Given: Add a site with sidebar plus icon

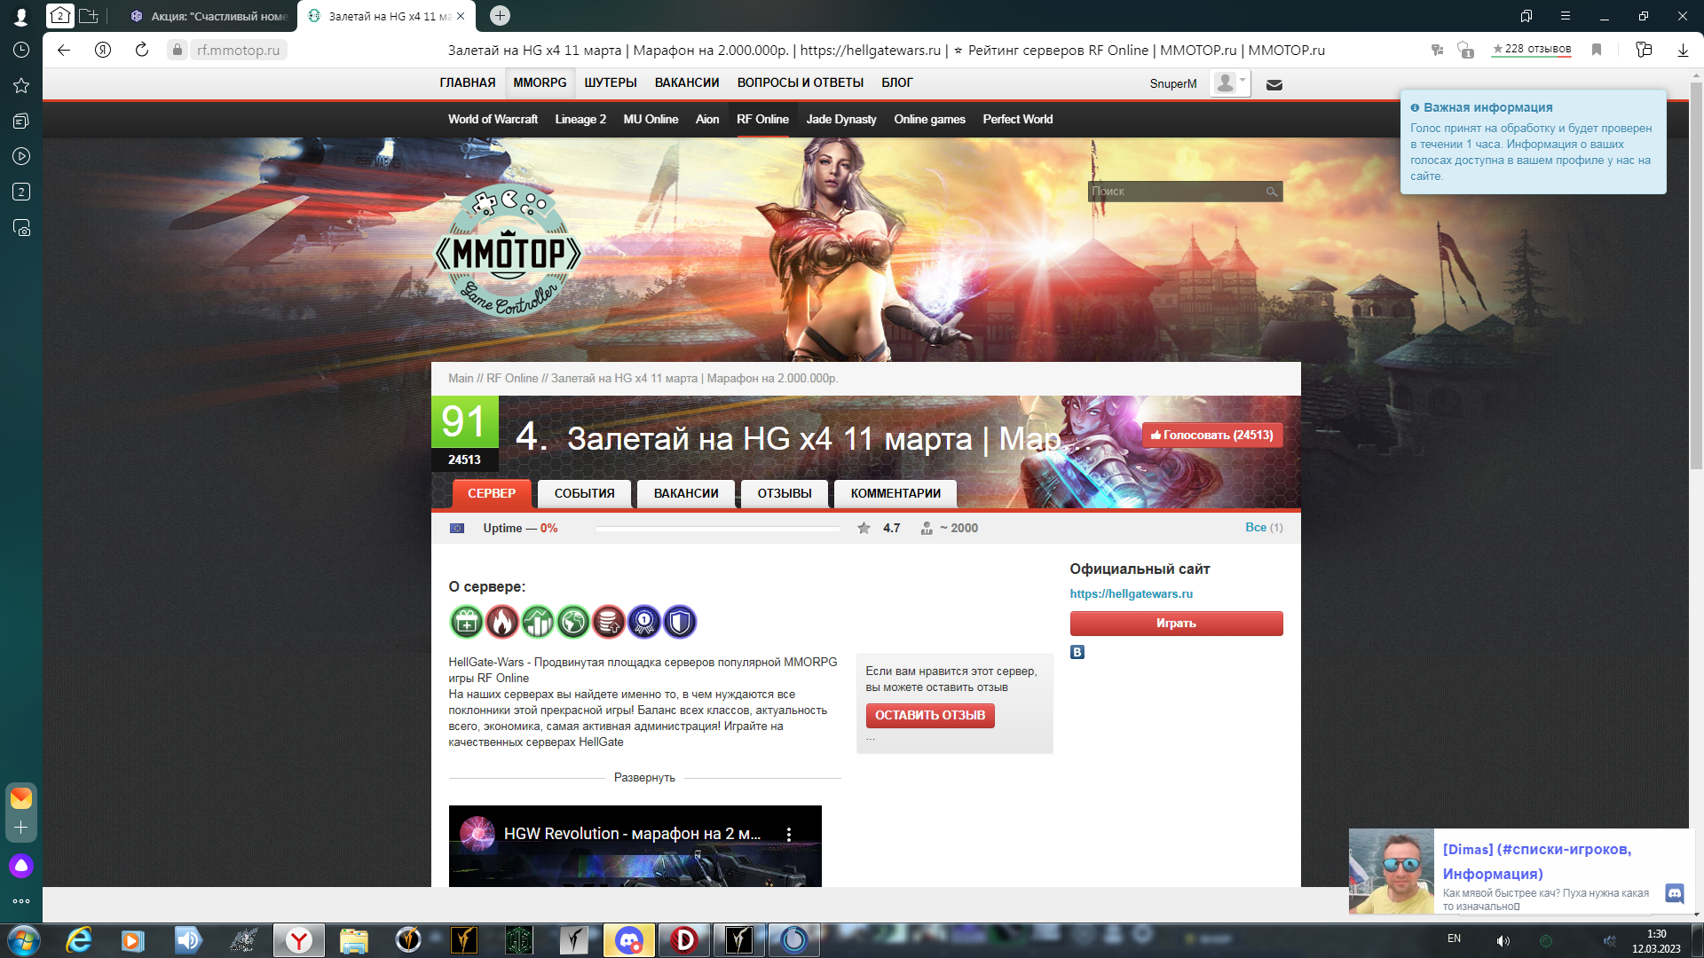Looking at the screenshot, I should [x=21, y=828].
